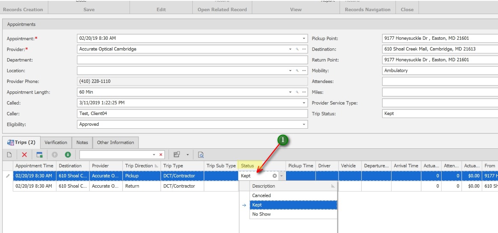Click the Destination address field

[x=440, y=49]
